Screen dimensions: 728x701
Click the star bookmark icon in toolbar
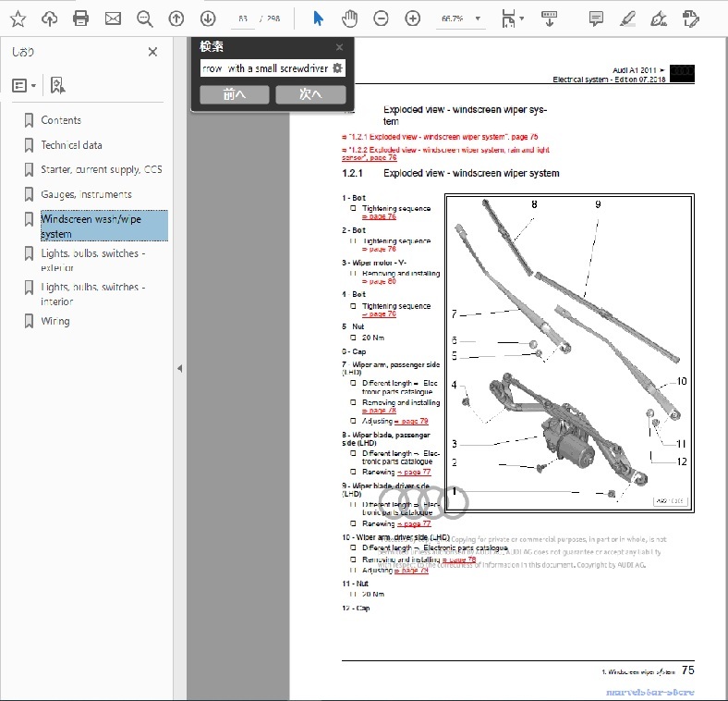tap(18, 18)
